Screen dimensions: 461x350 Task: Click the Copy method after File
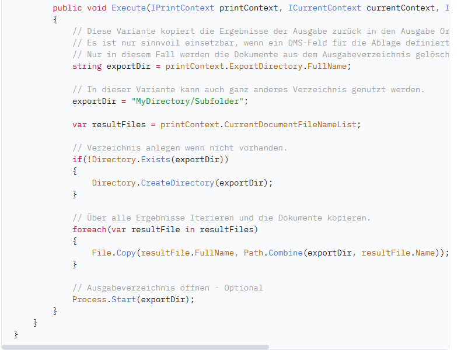click(126, 253)
